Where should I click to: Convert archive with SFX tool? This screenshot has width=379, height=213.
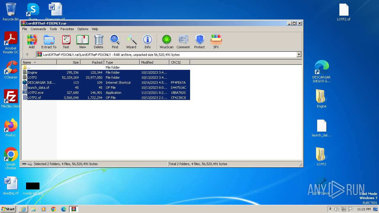216,41
